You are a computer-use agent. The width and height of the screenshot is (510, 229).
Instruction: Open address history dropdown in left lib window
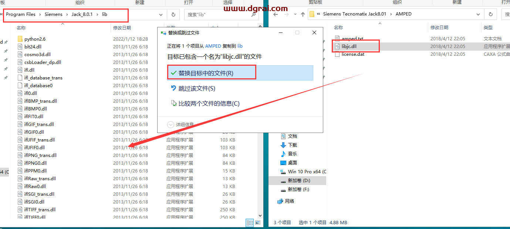click(161, 14)
